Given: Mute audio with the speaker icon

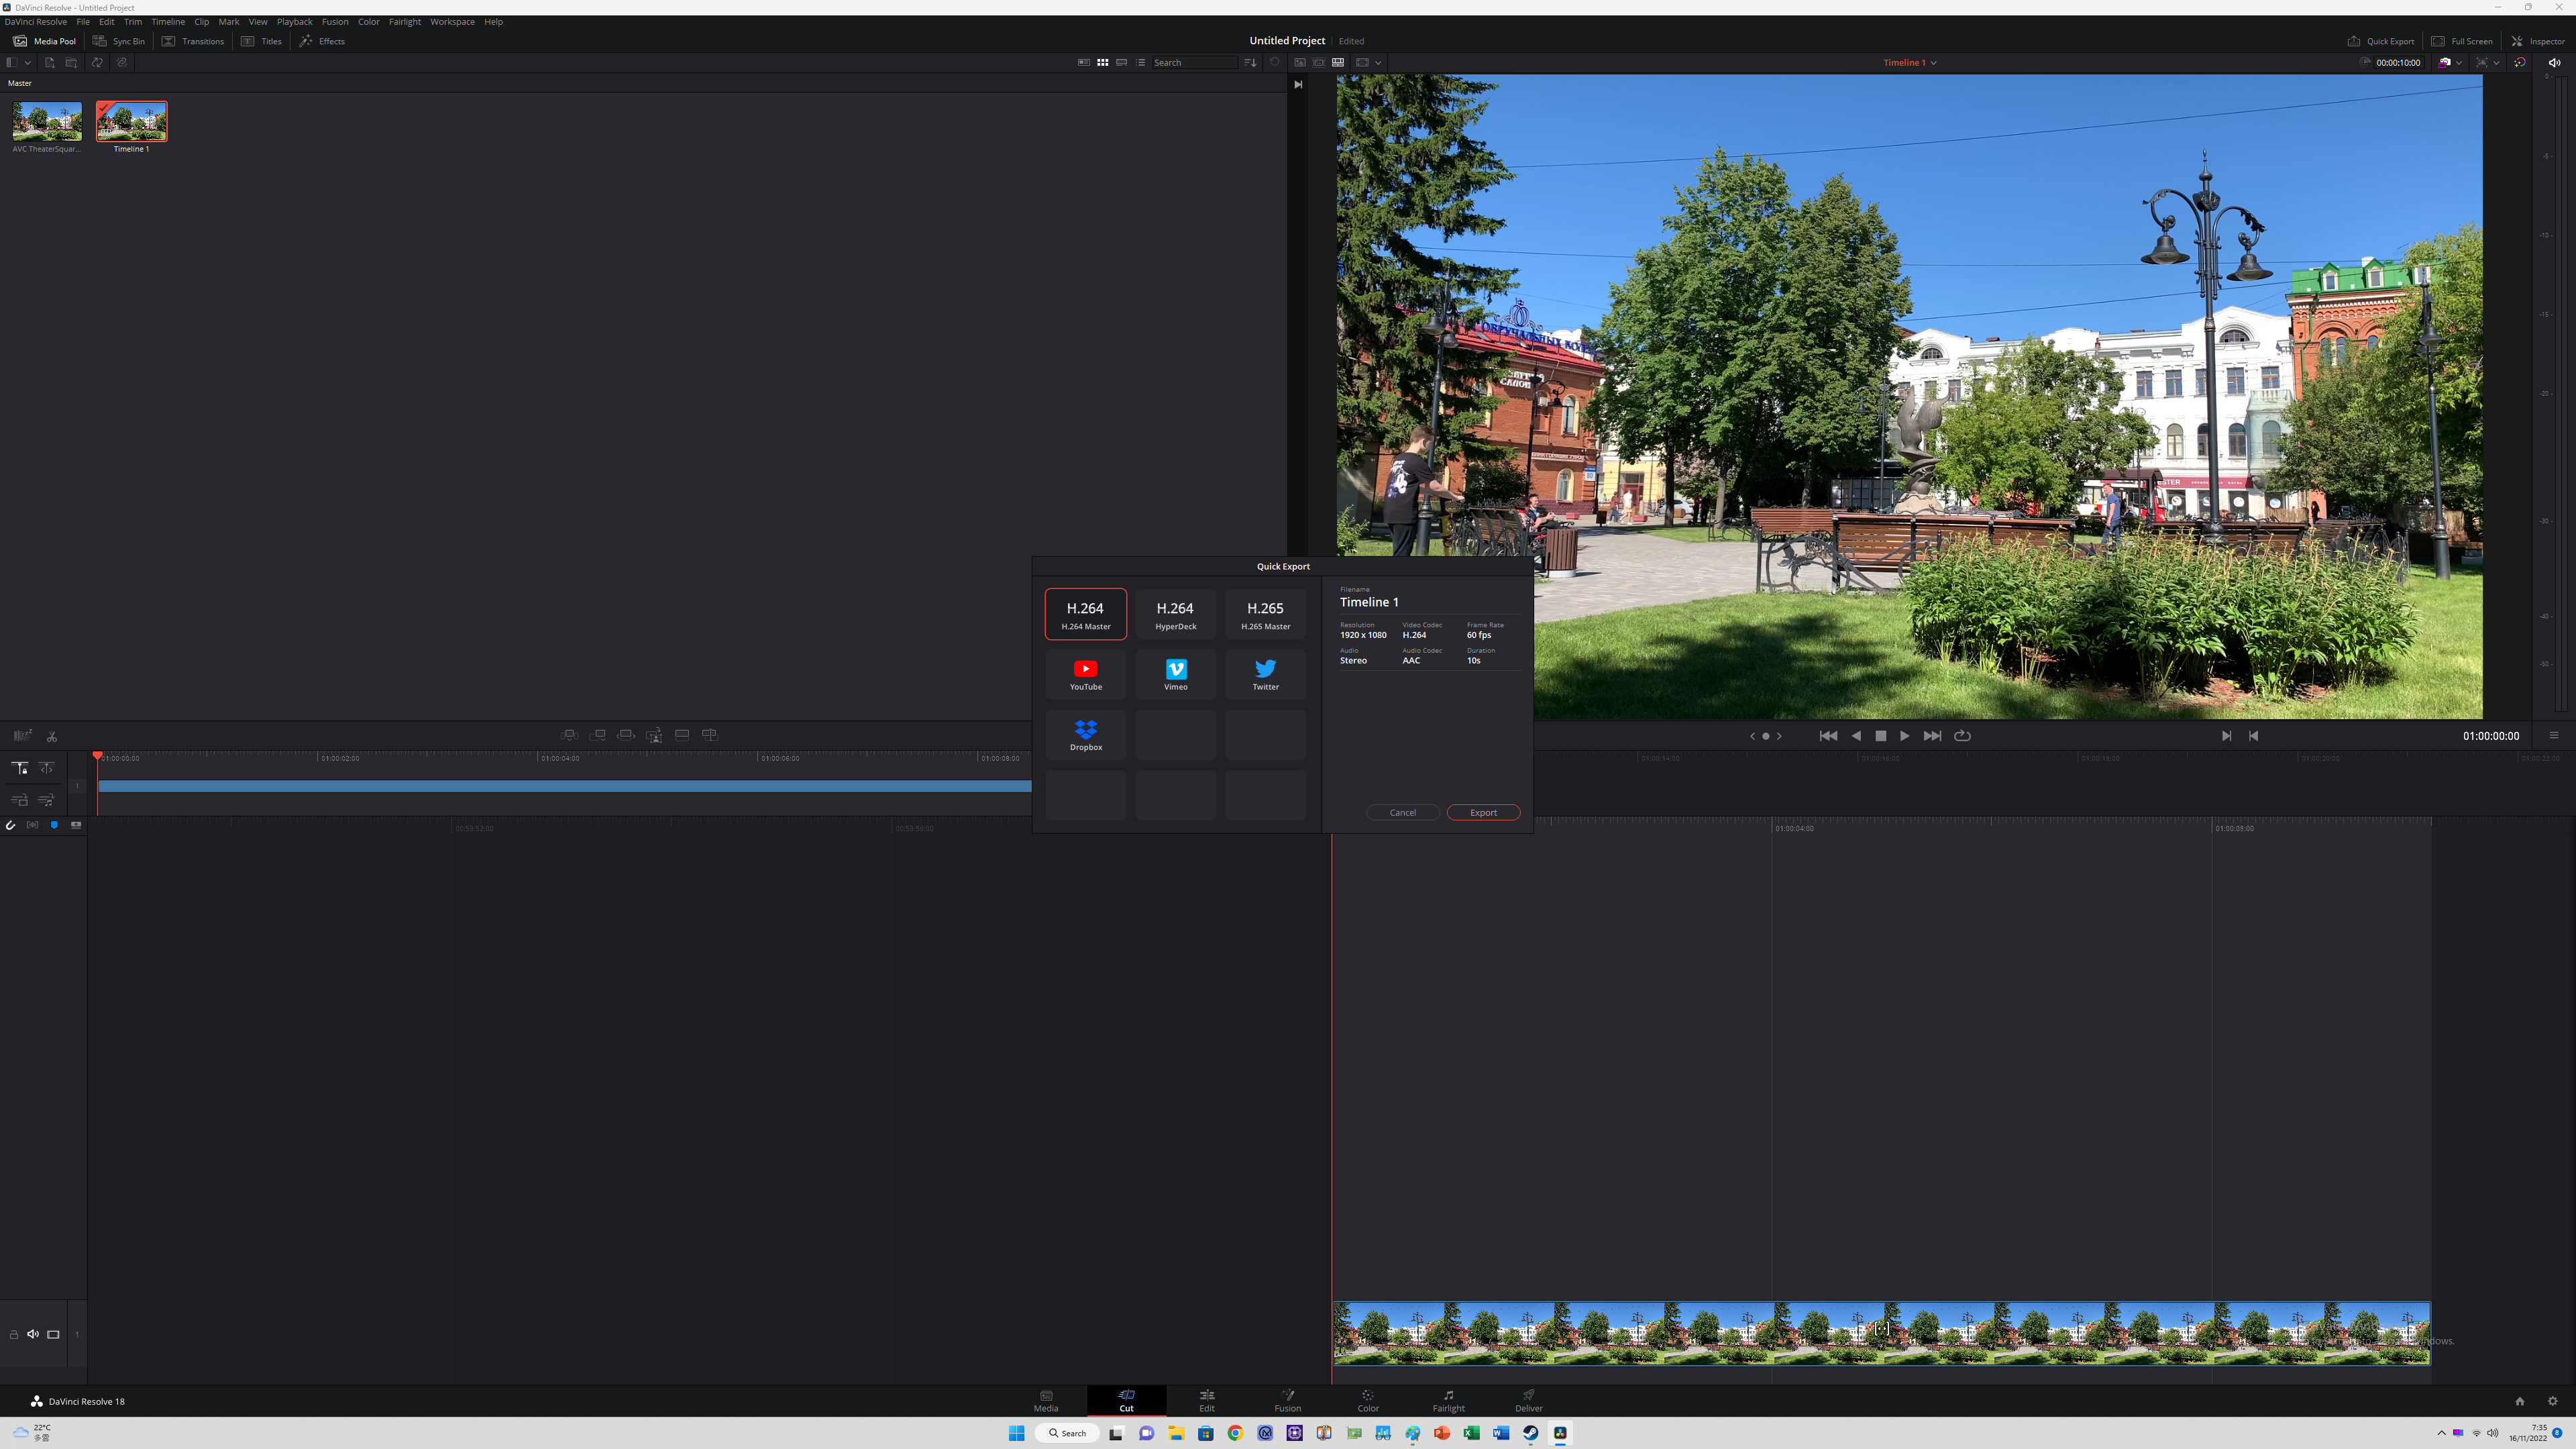Looking at the screenshot, I should [2554, 62].
